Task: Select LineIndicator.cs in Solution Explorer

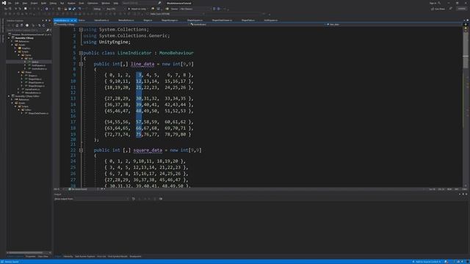Action: coord(39,69)
